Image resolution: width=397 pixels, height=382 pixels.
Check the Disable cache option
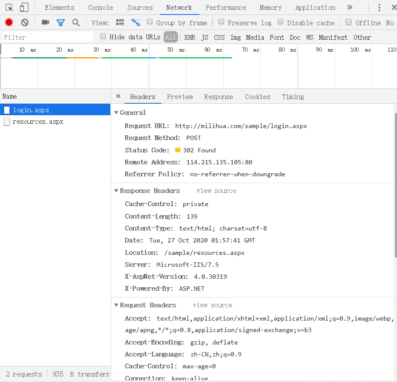click(x=281, y=22)
